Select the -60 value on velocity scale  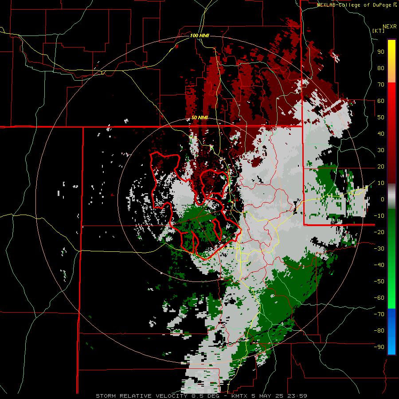[379, 298]
